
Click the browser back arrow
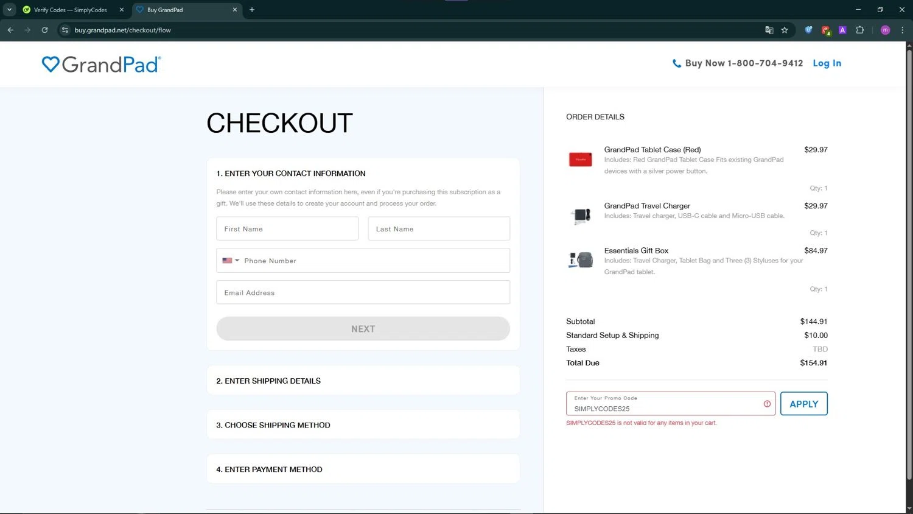(x=10, y=30)
